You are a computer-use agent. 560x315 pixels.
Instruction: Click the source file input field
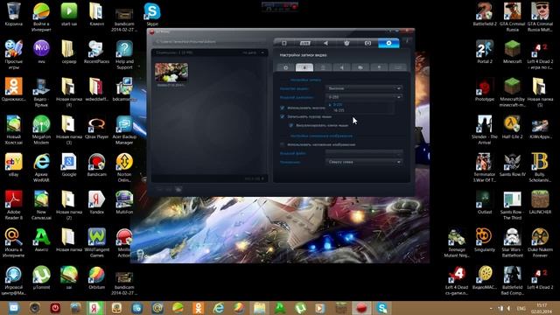coord(364,153)
